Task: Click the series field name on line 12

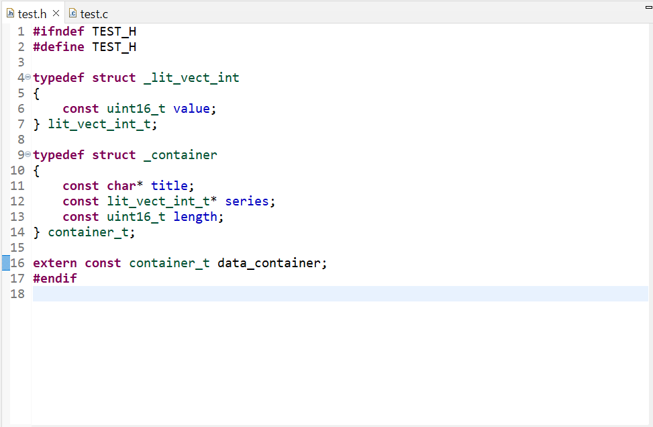Action: pos(247,201)
